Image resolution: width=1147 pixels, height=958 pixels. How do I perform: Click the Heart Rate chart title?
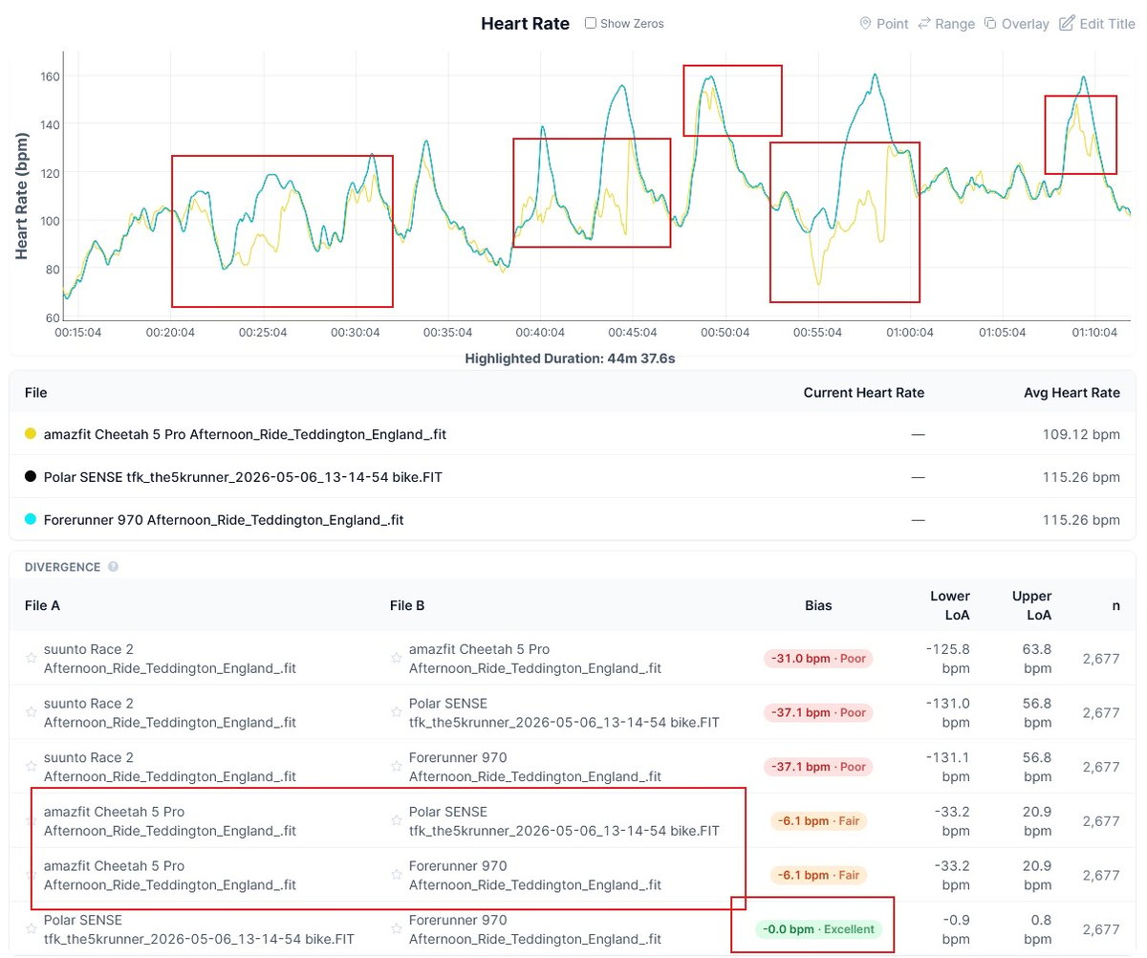point(525,23)
